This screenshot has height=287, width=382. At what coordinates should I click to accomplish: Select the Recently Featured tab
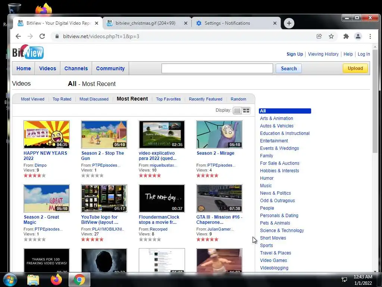206,99
